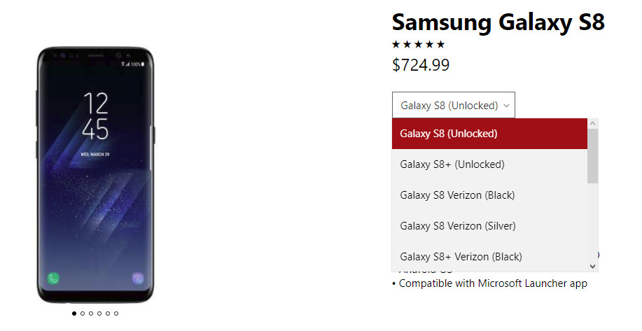Click the scrollbar up arrow in list
Image resolution: width=642 pixels, height=331 pixels.
(x=592, y=124)
